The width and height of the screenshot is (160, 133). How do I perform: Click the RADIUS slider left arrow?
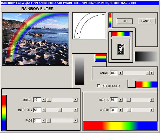(x=120, y=100)
